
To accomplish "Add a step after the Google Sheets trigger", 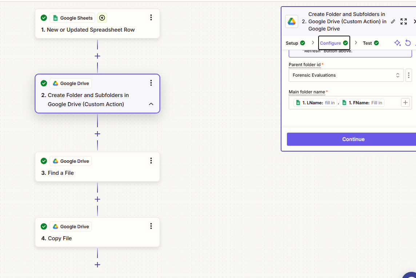I will click(97, 56).
